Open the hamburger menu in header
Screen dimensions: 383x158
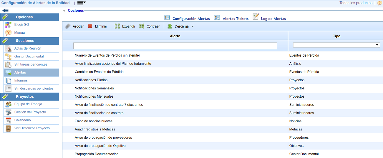tap(81, 3)
